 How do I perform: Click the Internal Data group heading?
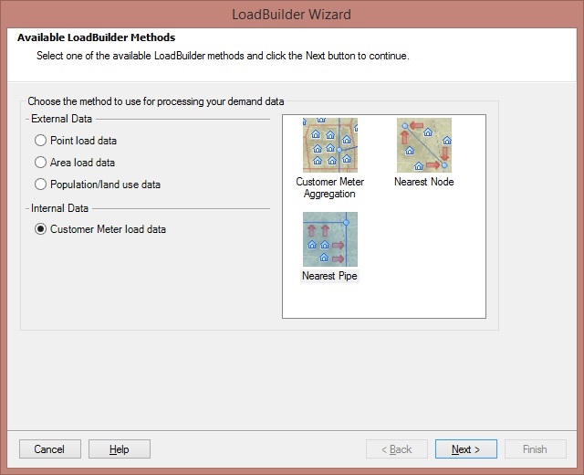[59, 208]
